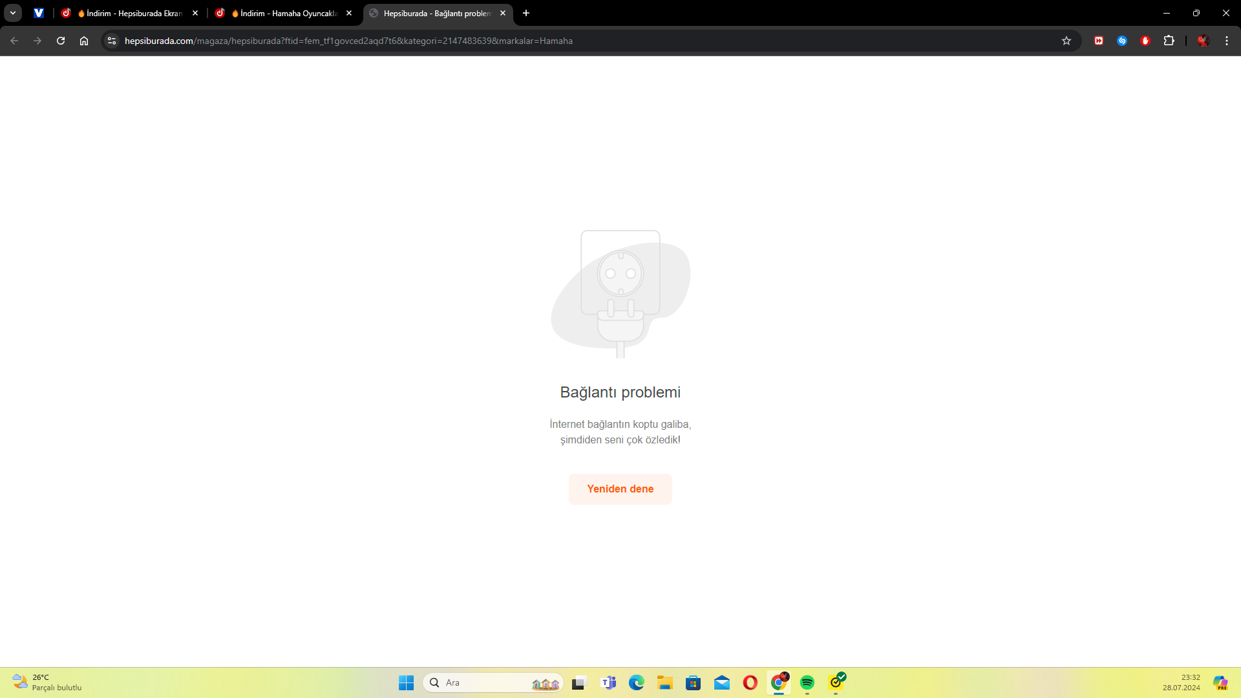Open Spotify from the taskbar
This screenshot has width=1241, height=698.
point(807,682)
